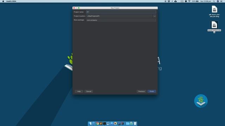The image size is (225, 126).
Task: Focus the Project name field
Action: click(x=121, y=12)
